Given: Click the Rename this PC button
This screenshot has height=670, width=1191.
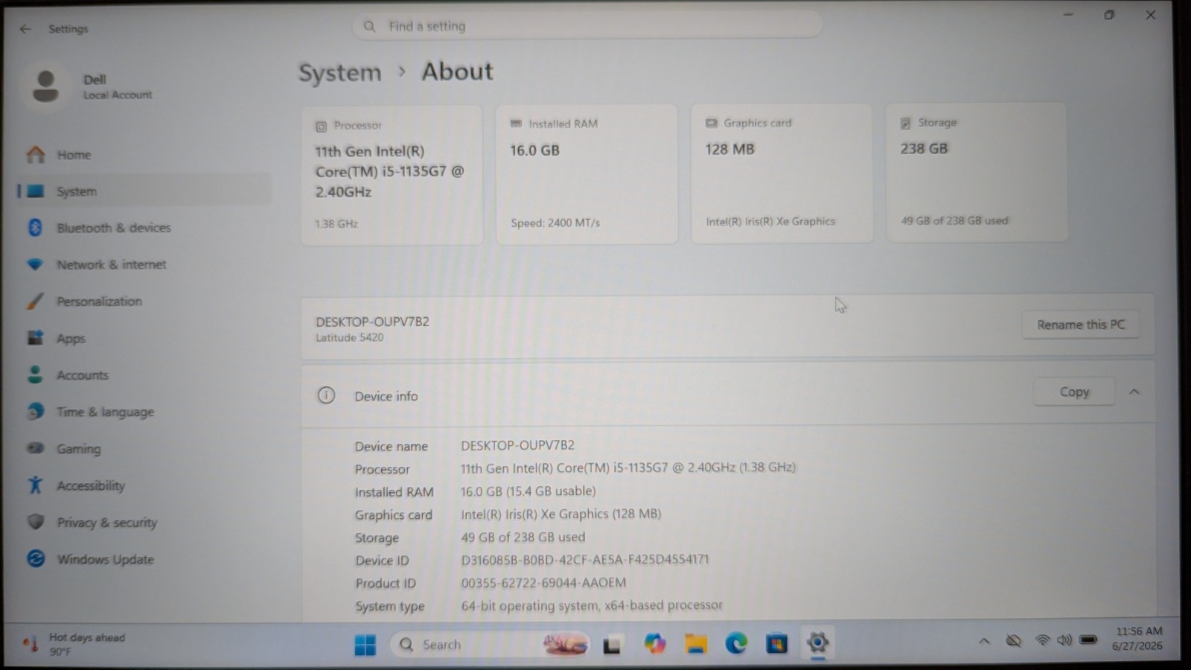Looking at the screenshot, I should click(x=1081, y=325).
